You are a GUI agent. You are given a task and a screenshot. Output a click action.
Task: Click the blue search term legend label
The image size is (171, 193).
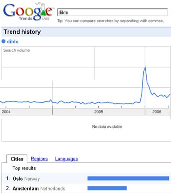tap(13, 42)
